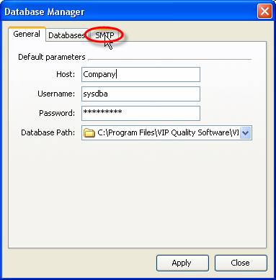276x280 pixels.
Task: Click the Database Path: label
Action: point(48,132)
